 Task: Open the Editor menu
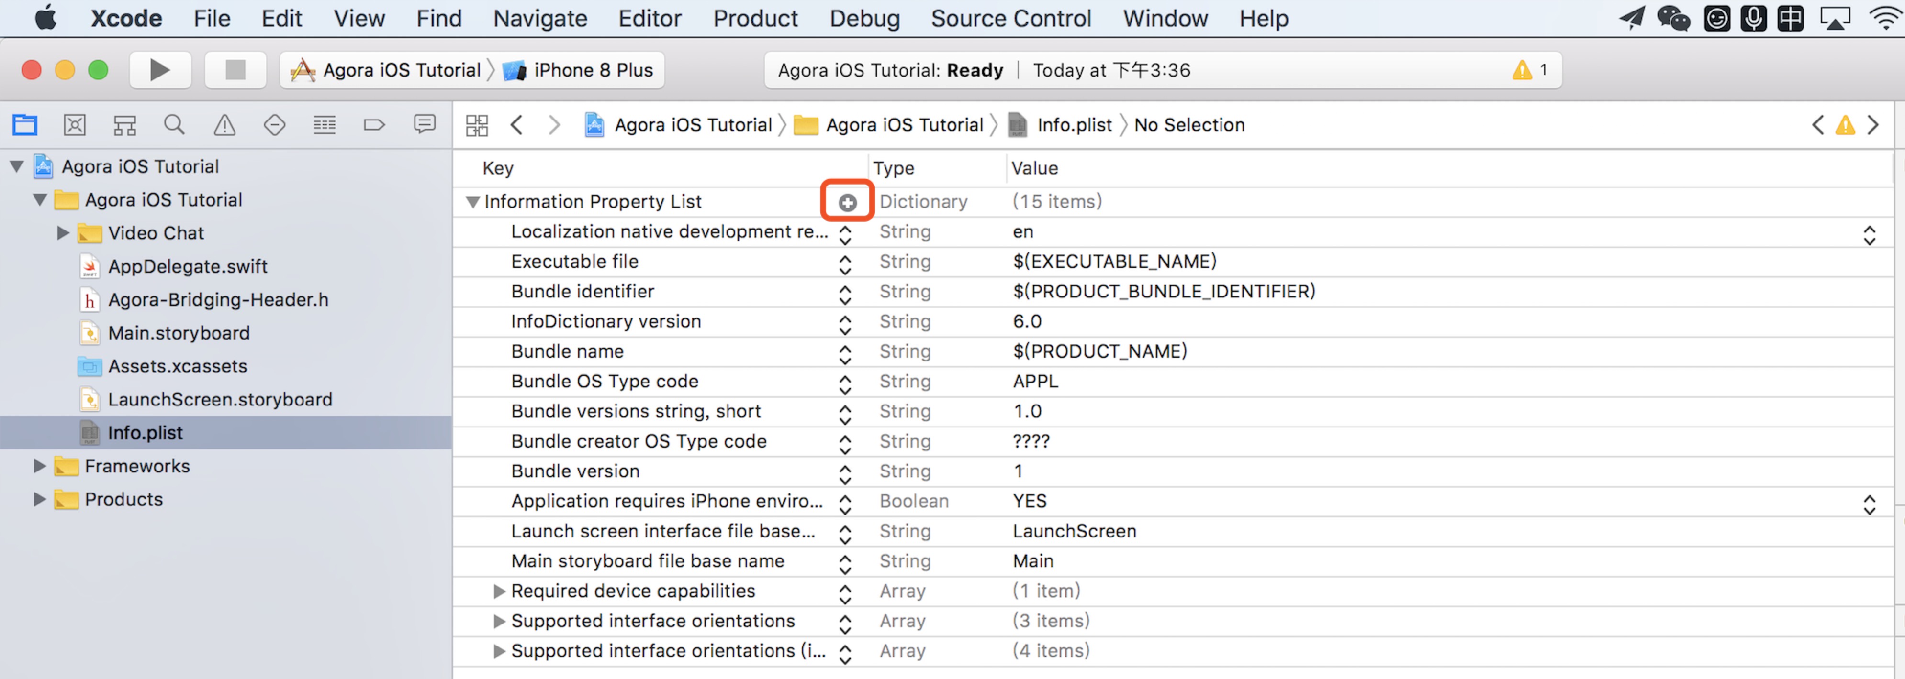[x=650, y=18]
